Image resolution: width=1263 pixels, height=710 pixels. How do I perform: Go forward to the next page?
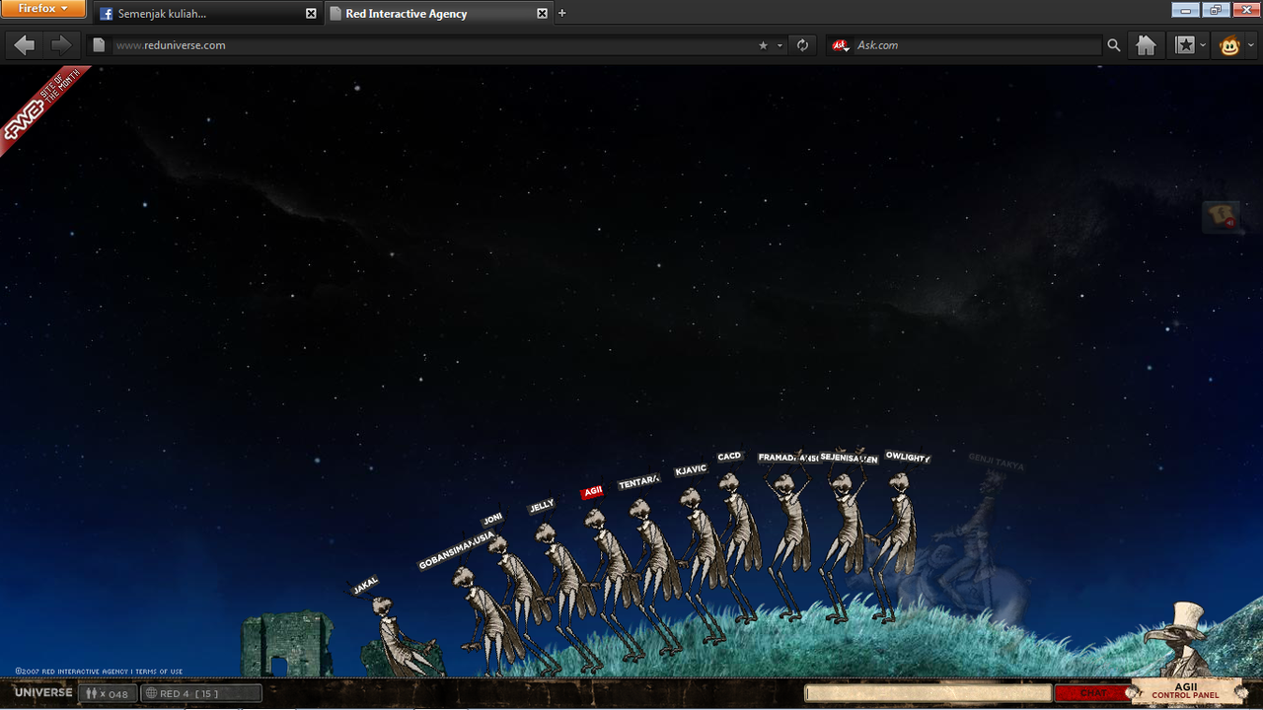pos(60,44)
